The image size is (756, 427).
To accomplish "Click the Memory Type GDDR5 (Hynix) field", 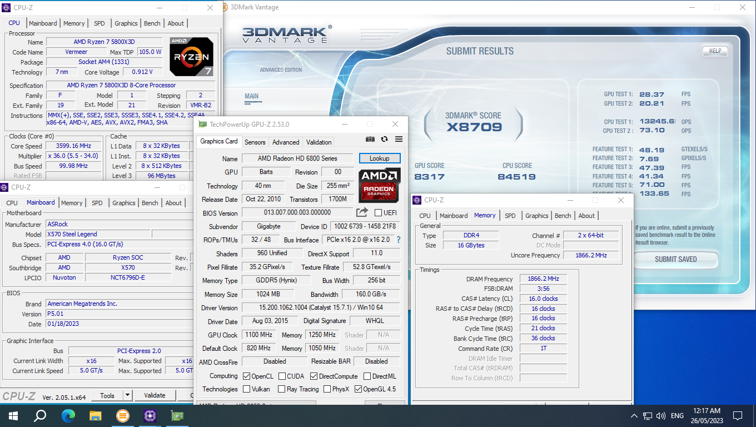I will [x=275, y=280].
